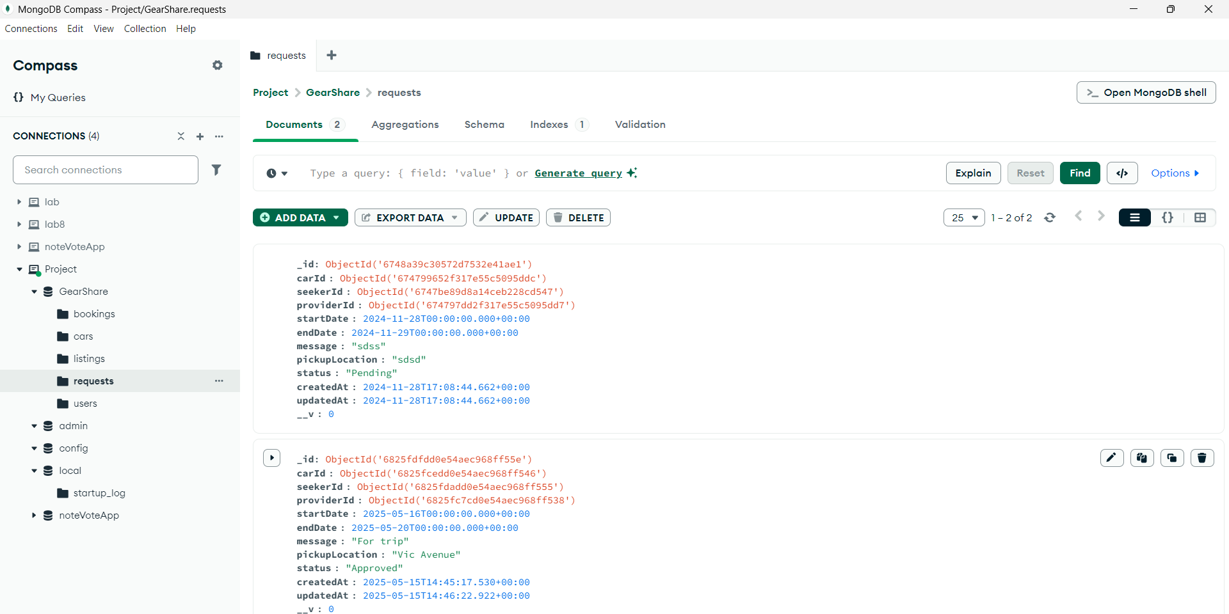
Task: Switch to the Validation tab
Action: (640, 125)
